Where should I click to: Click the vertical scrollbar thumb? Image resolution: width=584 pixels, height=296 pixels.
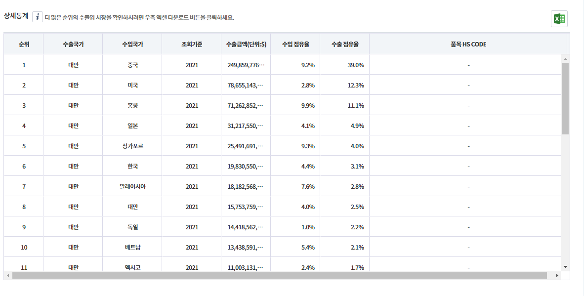tap(565, 98)
